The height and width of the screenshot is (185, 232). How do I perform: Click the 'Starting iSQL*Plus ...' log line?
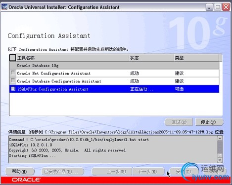[x=32, y=155]
